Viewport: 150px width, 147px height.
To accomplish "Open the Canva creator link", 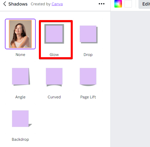I will click(x=57, y=4).
